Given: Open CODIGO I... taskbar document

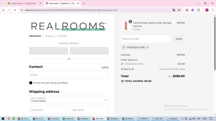Looking at the screenshot, I should coord(143,119).
